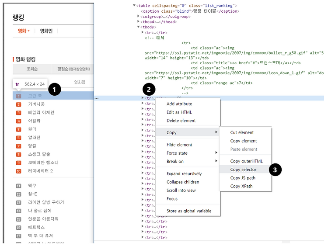This screenshot has width=328, height=246.
Task: Open the 인생은 아름다워 movie link
Action: [43, 219]
